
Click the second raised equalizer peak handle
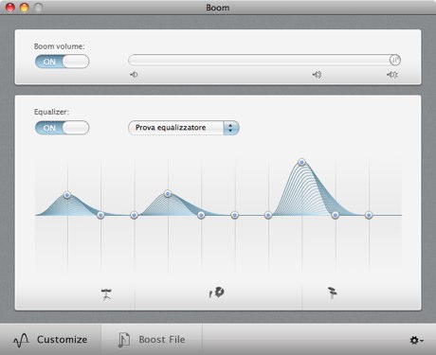coord(168,194)
